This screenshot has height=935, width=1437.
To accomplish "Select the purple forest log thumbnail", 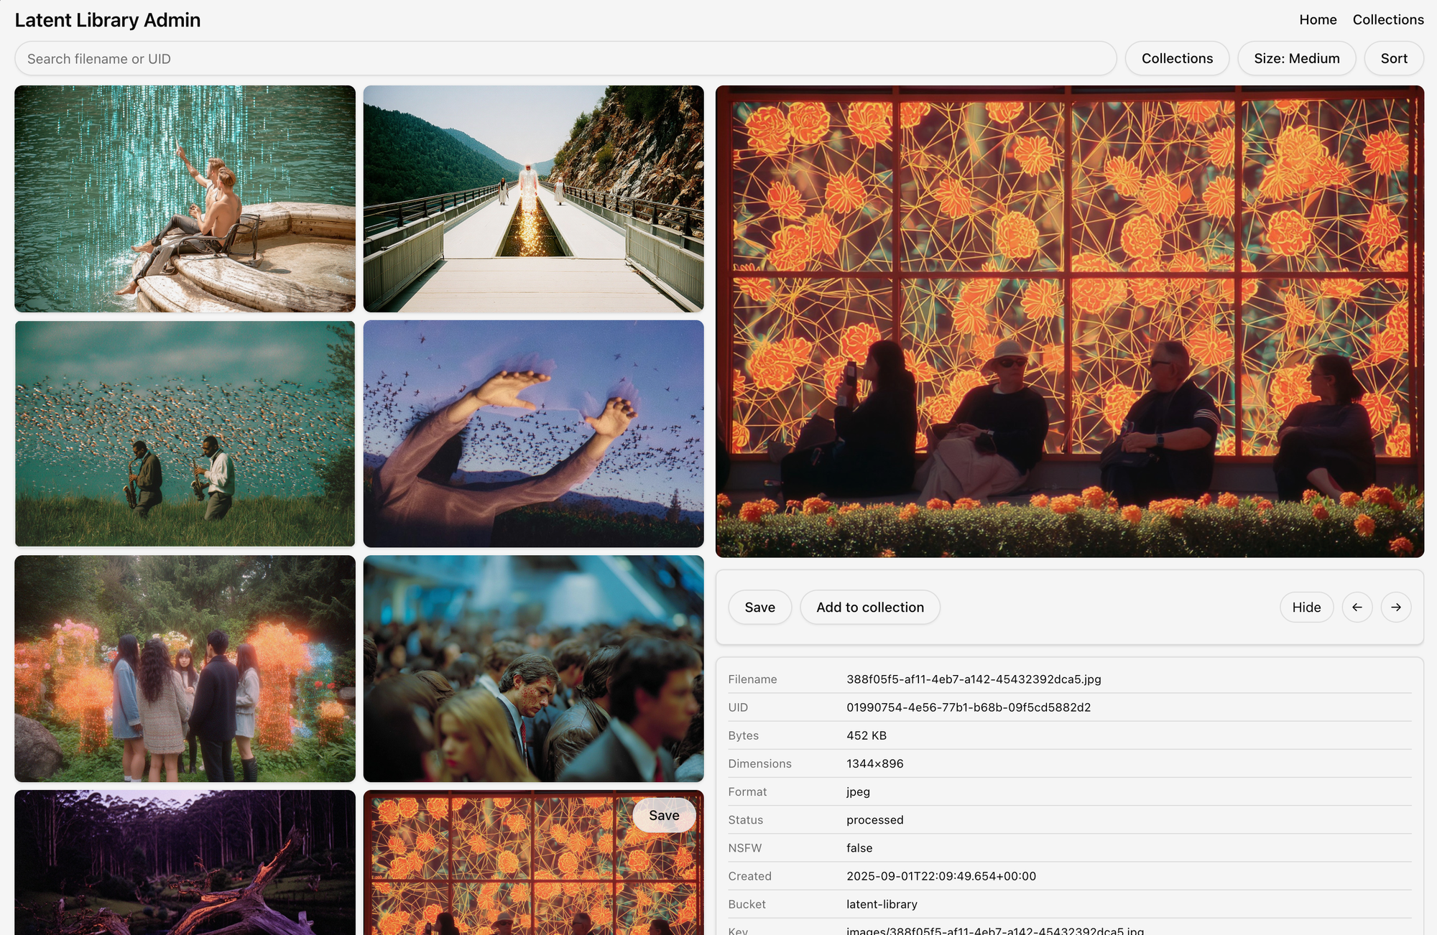I will click(185, 862).
